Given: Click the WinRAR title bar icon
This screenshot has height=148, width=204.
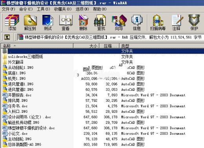Looking at the screenshot, I should click(3, 3).
